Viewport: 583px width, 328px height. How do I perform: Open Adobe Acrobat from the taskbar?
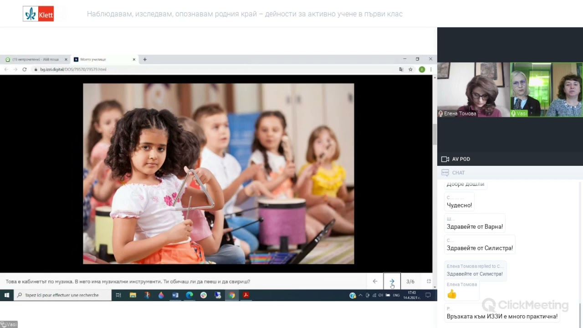(x=246, y=295)
